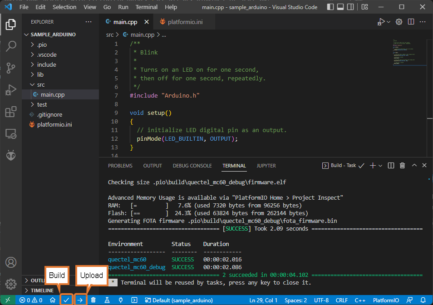Click the editor settings gear icon

tap(399, 22)
